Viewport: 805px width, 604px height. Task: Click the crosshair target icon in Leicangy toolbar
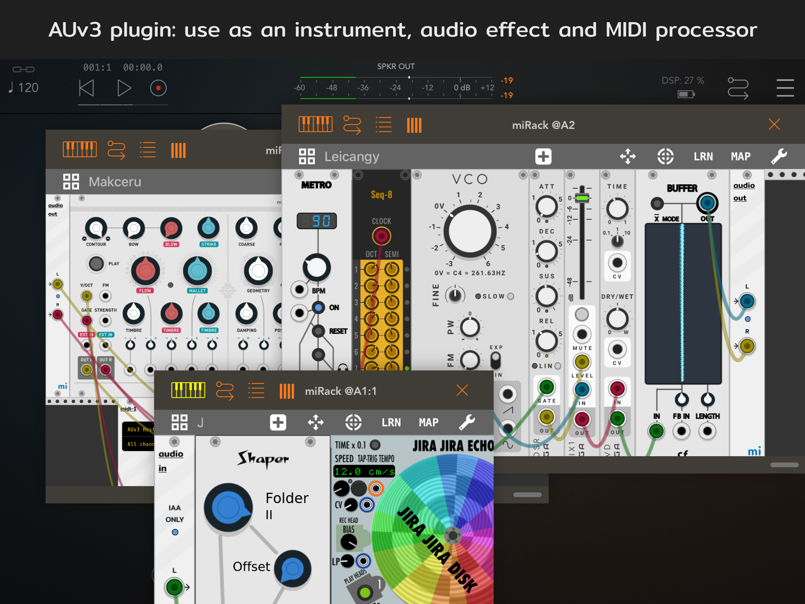click(x=665, y=157)
